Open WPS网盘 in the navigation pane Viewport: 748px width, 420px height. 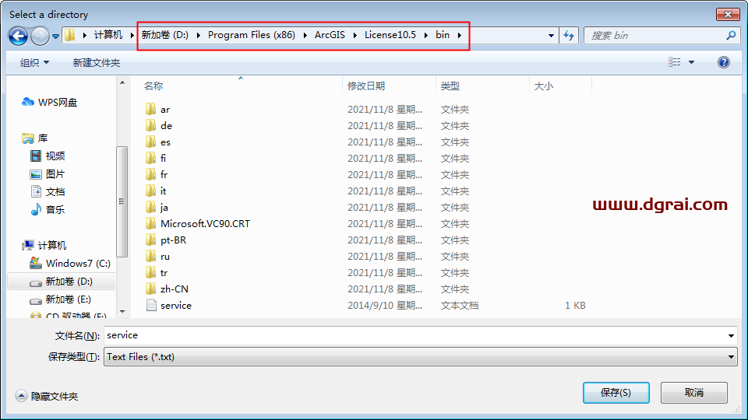pyautogui.click(x=50, y=102)
